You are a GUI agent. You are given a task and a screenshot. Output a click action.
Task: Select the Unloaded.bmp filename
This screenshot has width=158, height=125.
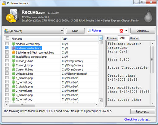point(24,74)
